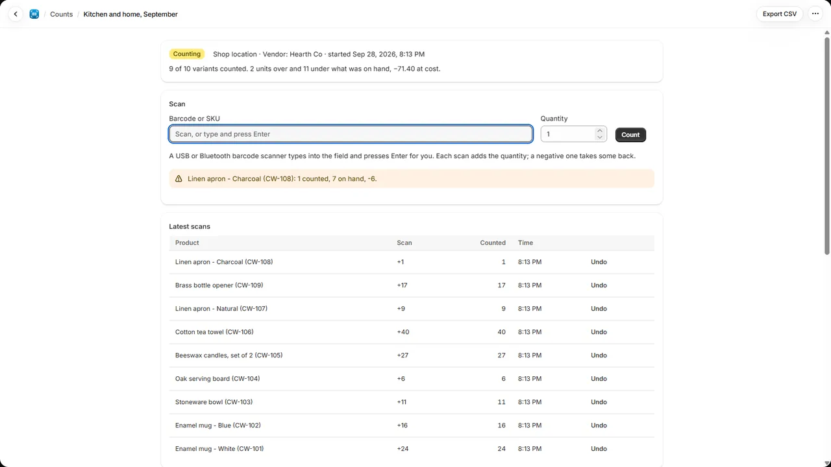Click the Linen apron warning banner text
The height and width of the screenshot is (467, 831).
click(x=282, y=178)
